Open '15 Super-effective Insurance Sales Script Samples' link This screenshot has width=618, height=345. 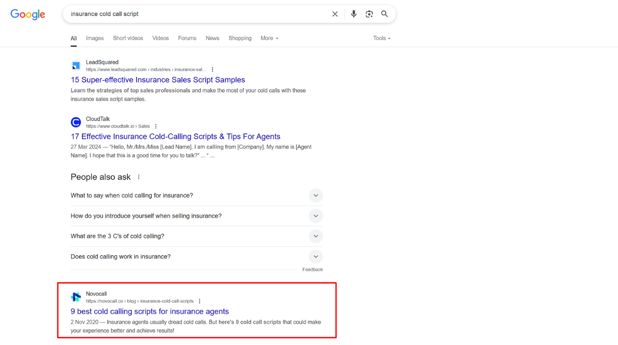click(x=158, y=79)
